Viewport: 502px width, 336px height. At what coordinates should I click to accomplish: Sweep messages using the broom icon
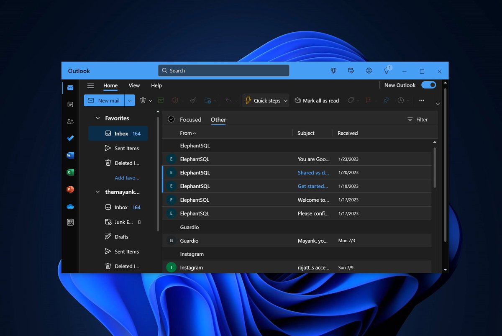coord(192,100)
